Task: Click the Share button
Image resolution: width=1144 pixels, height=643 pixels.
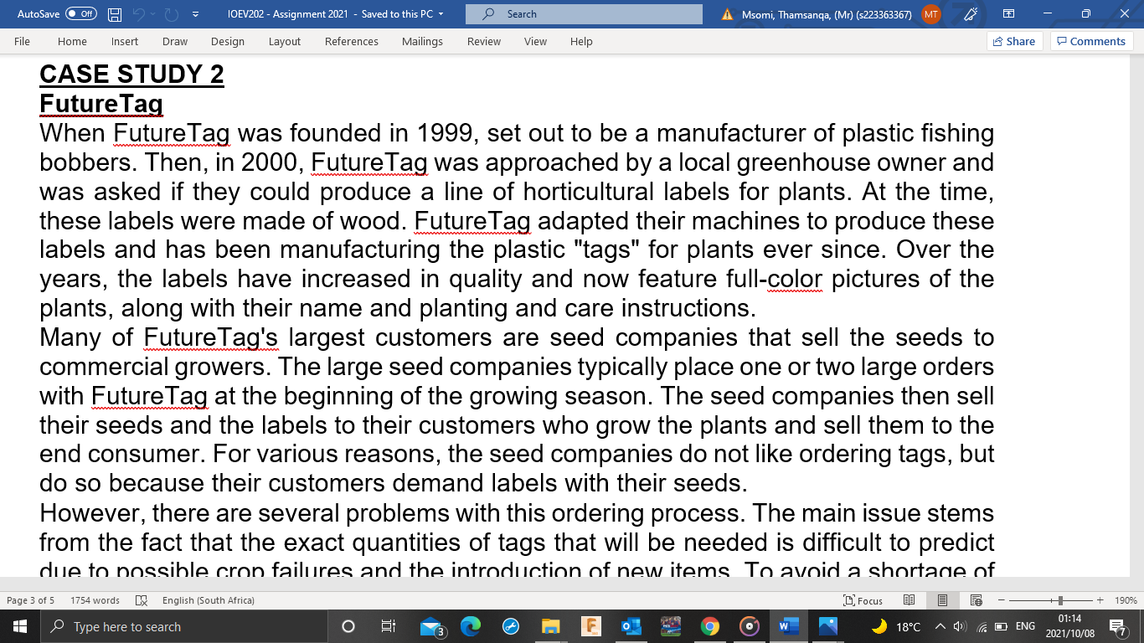Action: (x=1014, y=40)
